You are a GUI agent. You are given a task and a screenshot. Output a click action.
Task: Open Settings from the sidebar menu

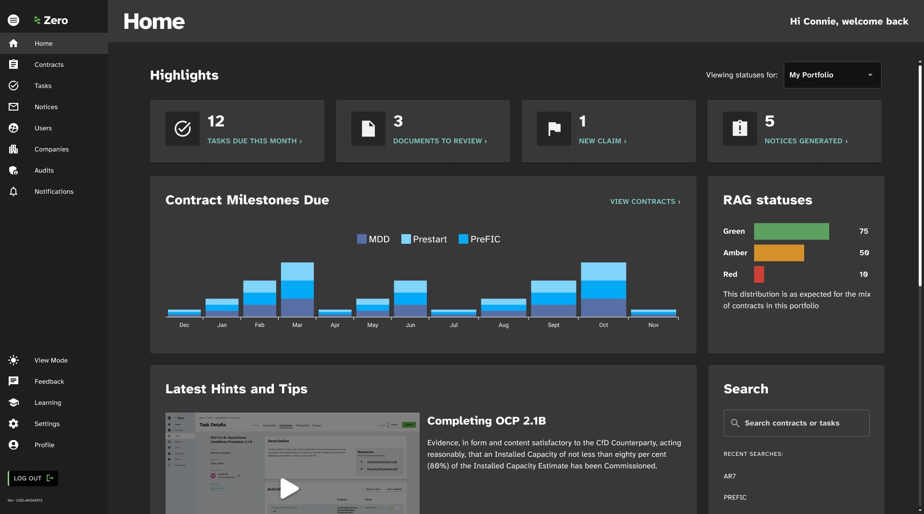pos(47,424)
